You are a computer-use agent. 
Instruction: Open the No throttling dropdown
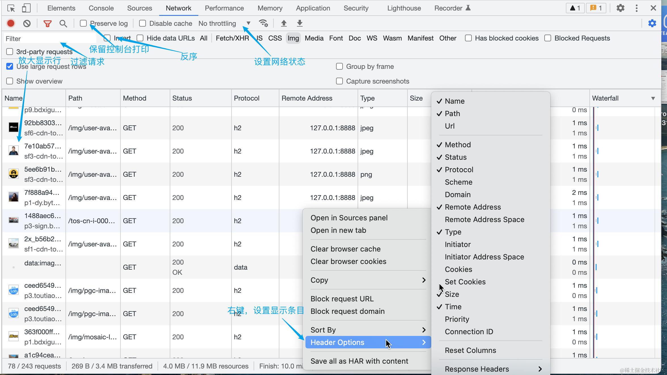(224, 23)
